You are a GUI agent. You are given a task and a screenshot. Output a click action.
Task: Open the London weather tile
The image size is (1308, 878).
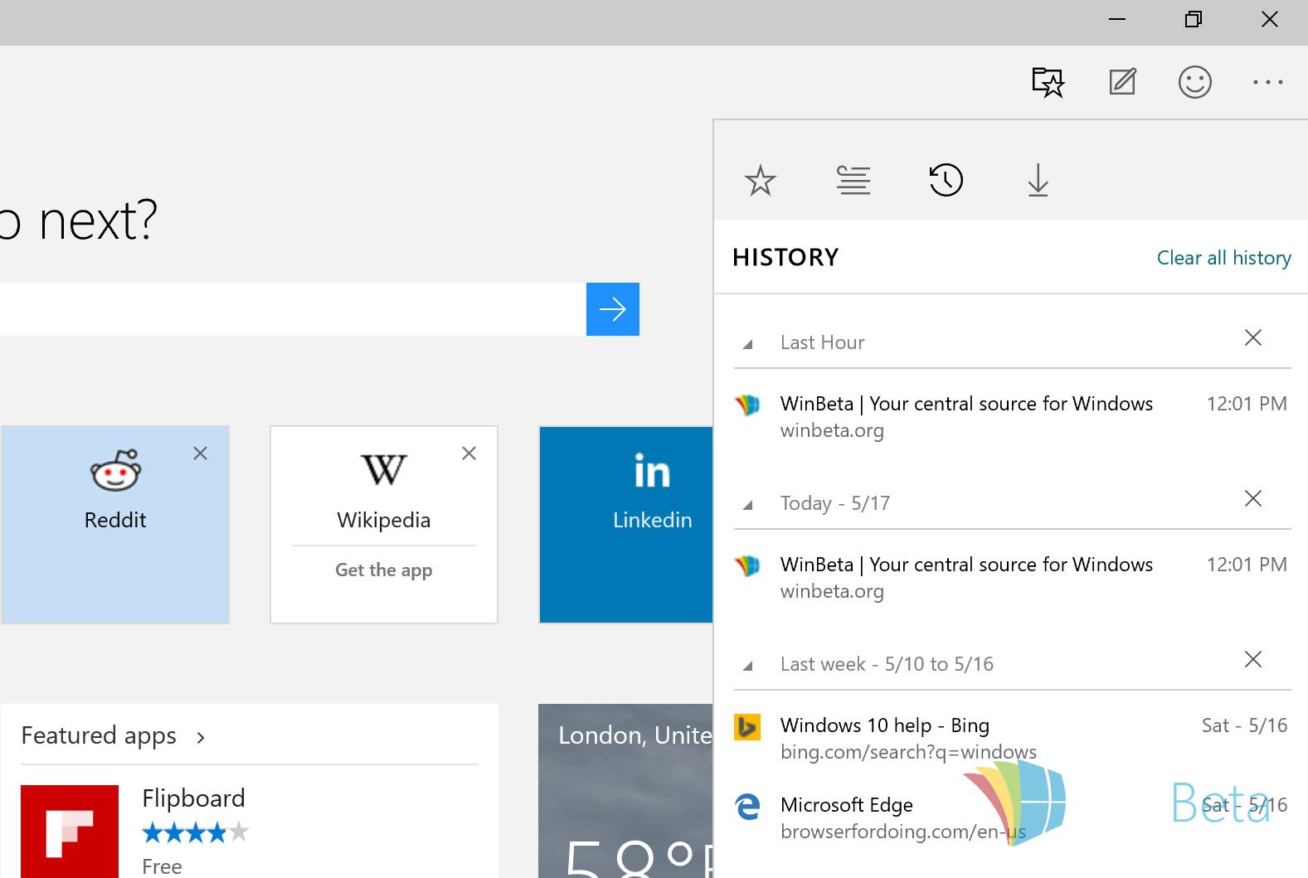pos(625,791)
